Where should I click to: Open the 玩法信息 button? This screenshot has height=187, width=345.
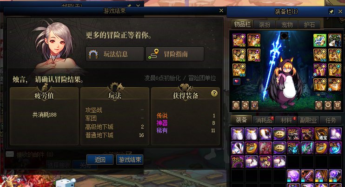click(115, 54)
